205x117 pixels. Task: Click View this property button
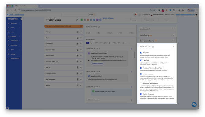click(x=97, y=63)
